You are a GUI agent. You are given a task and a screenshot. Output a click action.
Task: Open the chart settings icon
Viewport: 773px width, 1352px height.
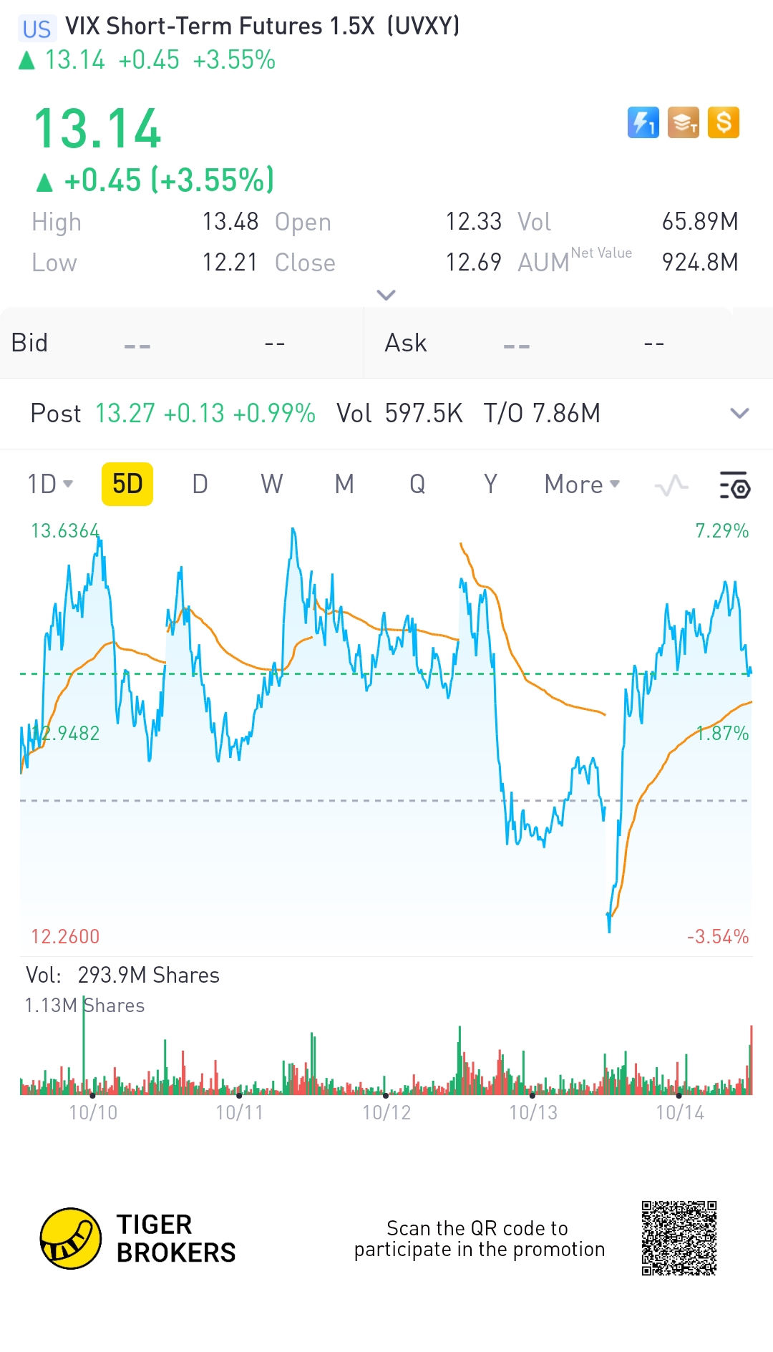(734, 485)
